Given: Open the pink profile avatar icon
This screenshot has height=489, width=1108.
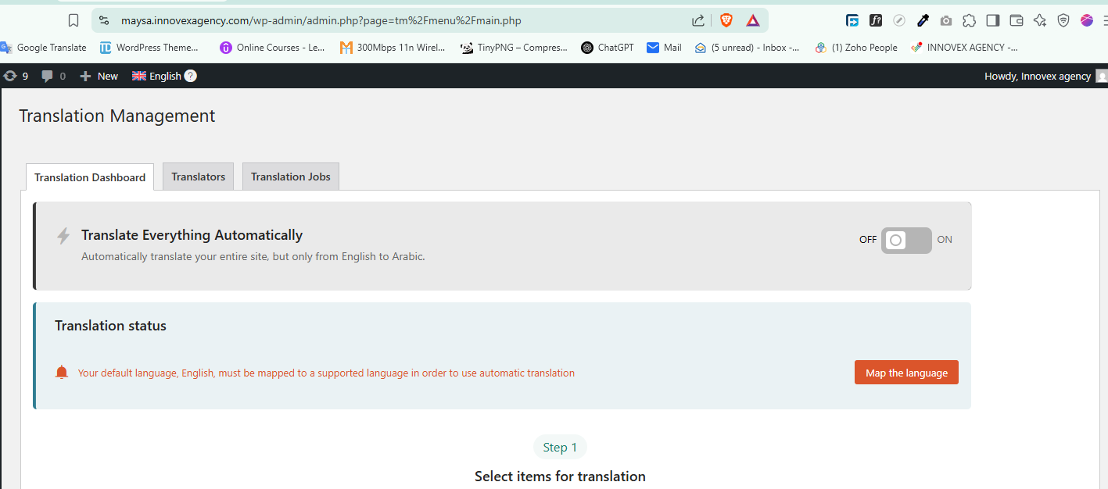Looking at the screenshot, I should pyautogui.click(x=1087, y=21).
